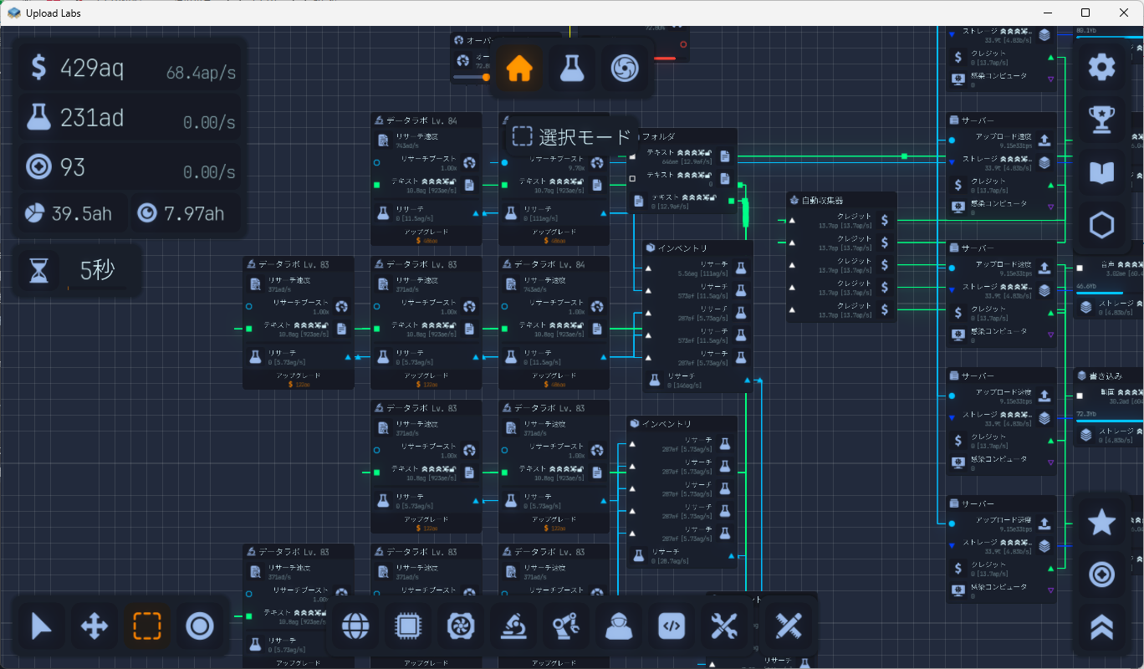
Task: Click the hexagon icon in right sidebar
Action: point(1101,225)
